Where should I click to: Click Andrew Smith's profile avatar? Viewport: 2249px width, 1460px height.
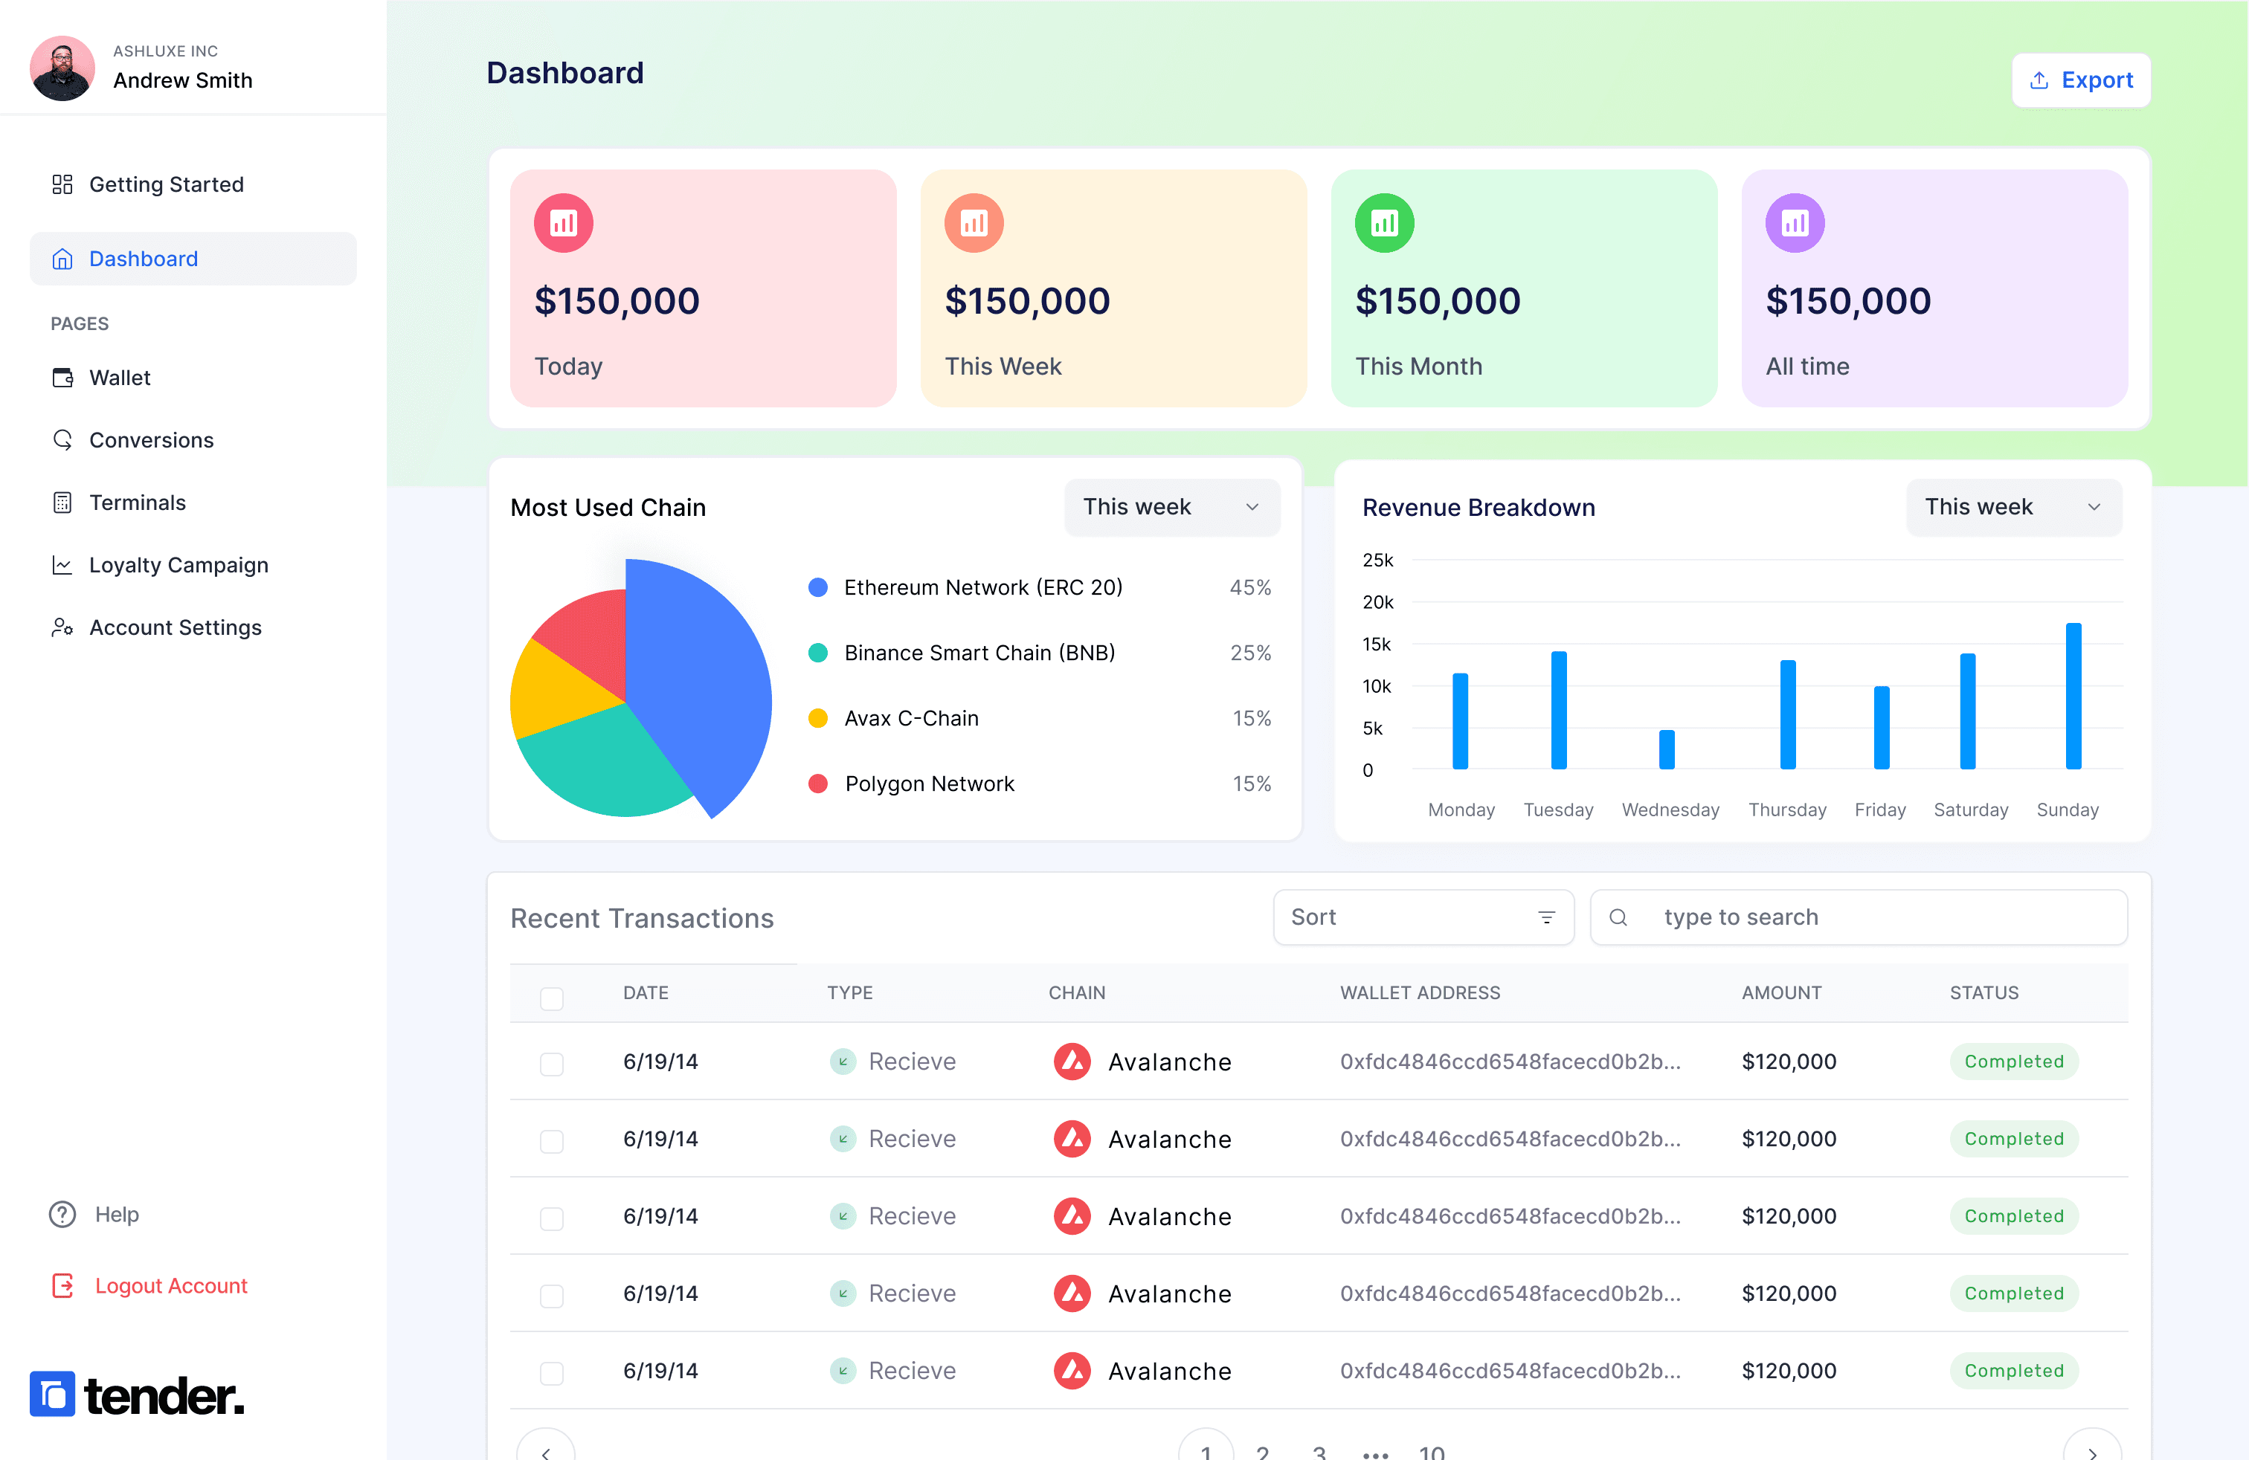pyautogui.click(x=62, y=68)
